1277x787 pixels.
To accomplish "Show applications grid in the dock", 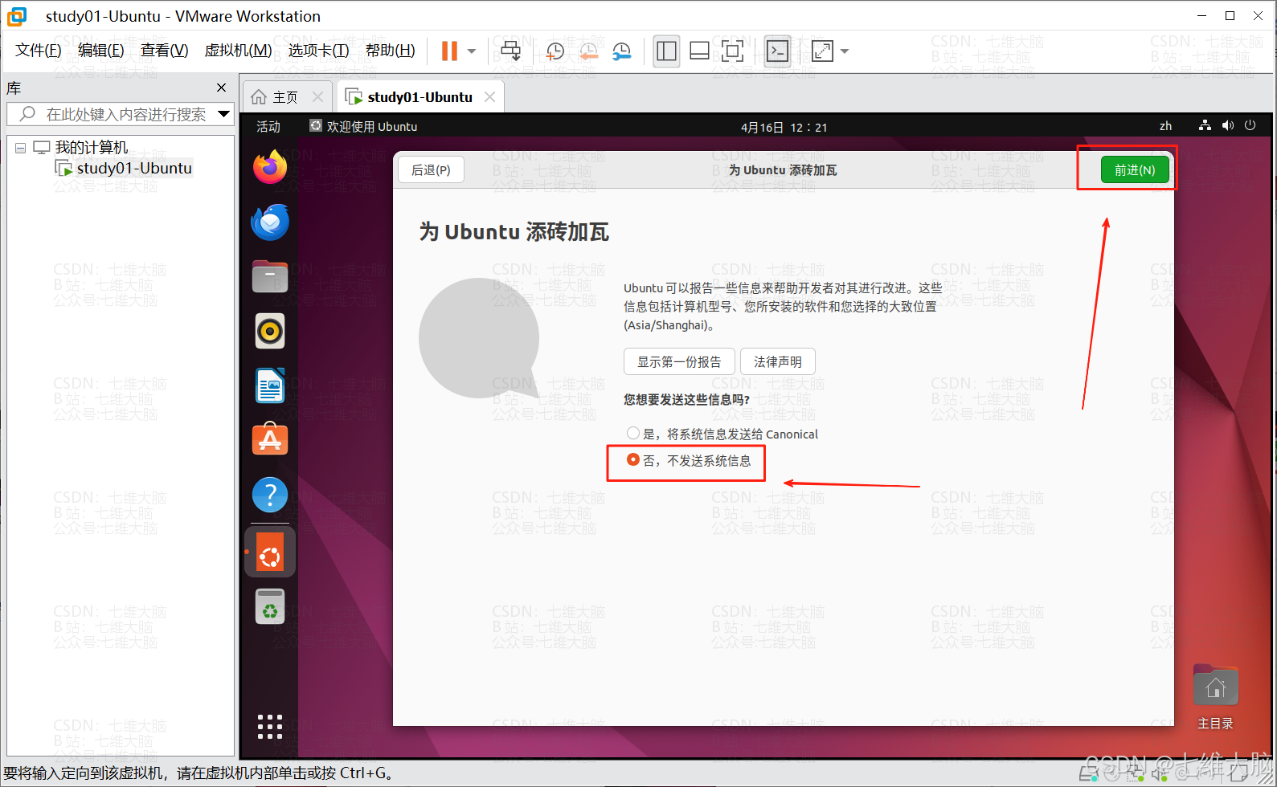I will click(x=270, y=726).
